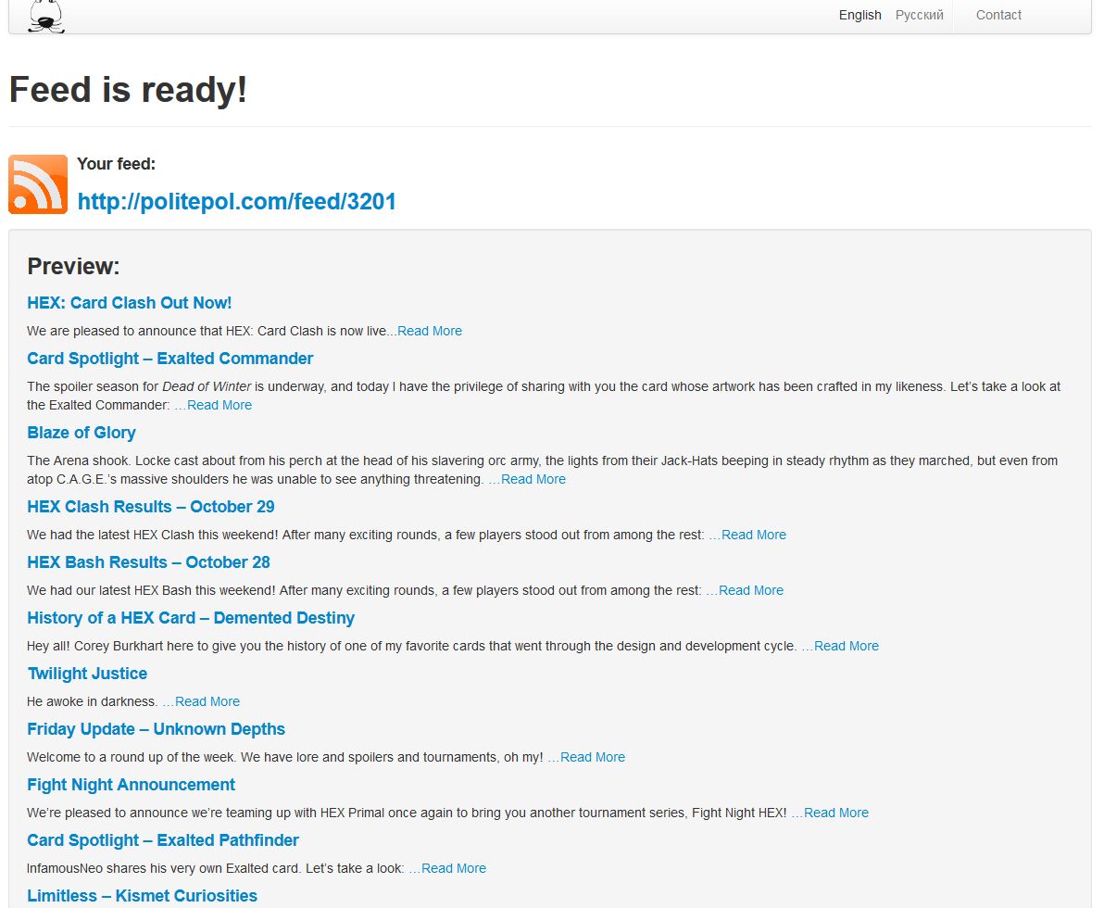Switch language to English

[859, 15]
